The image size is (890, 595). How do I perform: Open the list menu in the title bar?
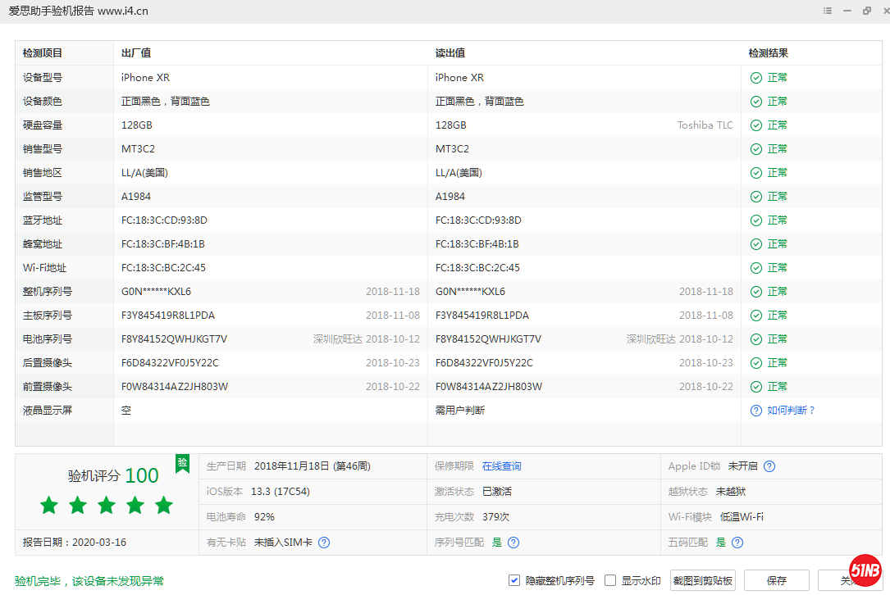pos(828,11)
